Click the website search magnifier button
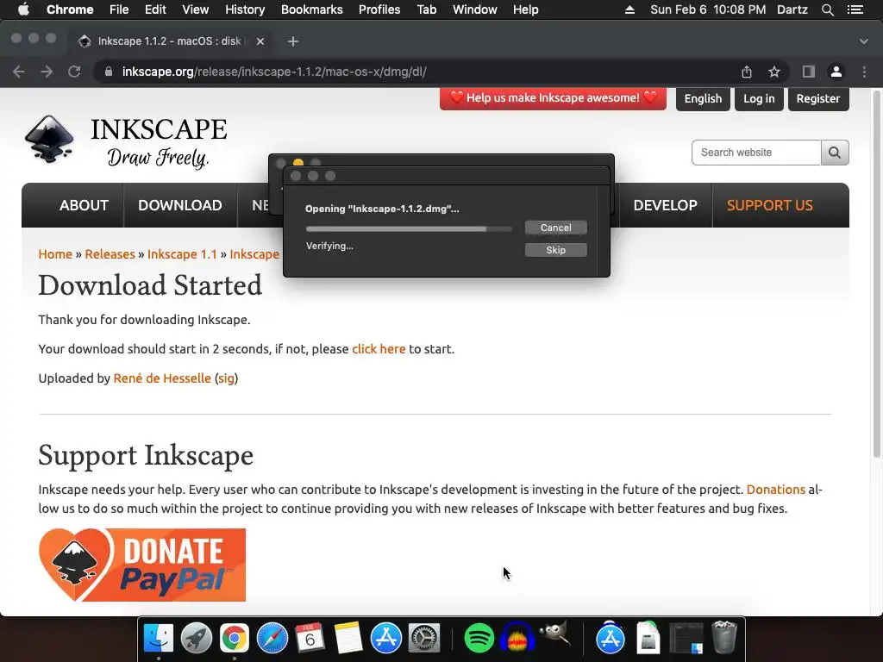 (835, 153)
